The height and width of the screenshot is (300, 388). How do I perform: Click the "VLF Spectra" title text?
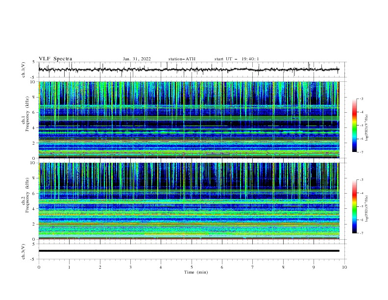55,59
